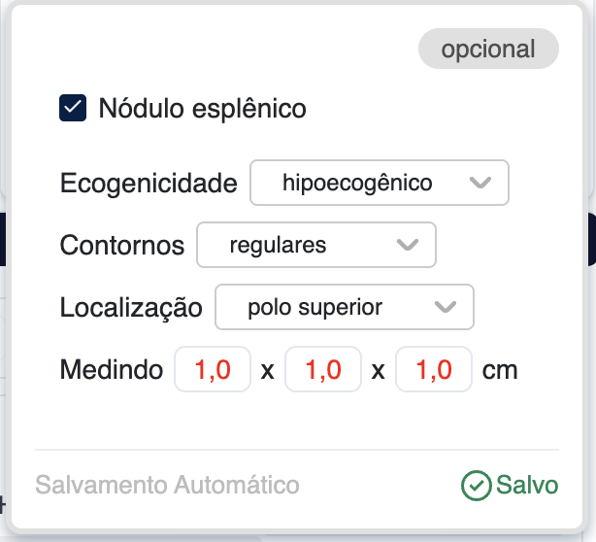Click the green Salvo checkmark icon

click(x=476, y=485)
